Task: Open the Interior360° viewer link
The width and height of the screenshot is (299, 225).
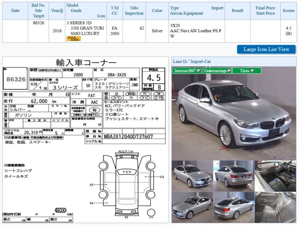Action: [187, 71]
